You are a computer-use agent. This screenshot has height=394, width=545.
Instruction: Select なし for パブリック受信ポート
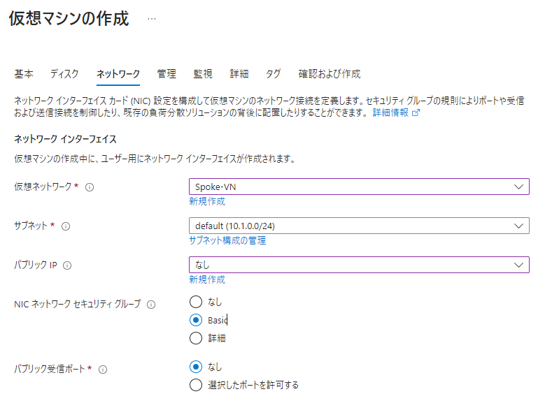(x=196, y=367)
